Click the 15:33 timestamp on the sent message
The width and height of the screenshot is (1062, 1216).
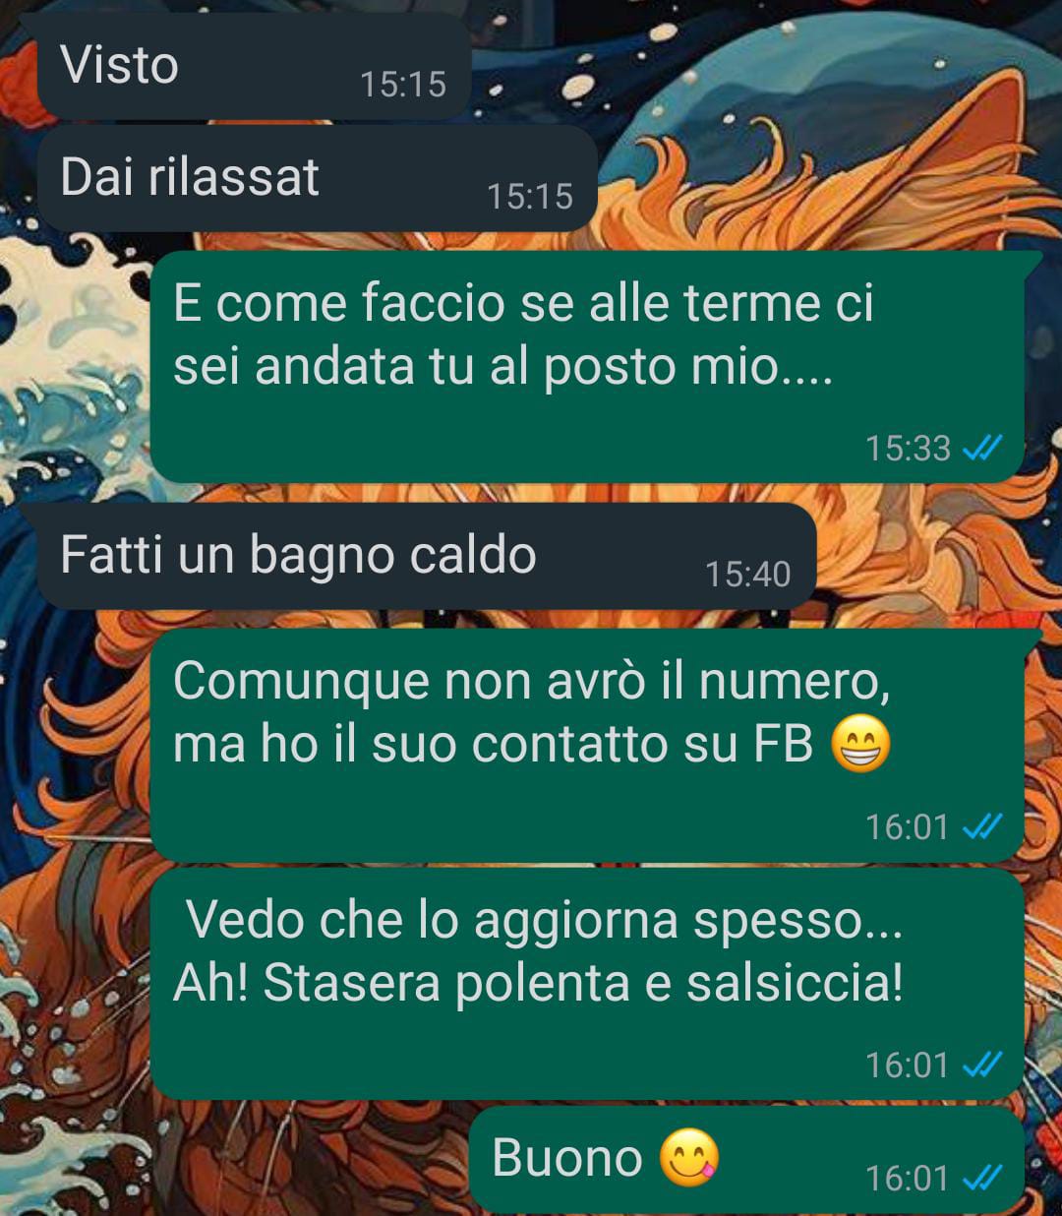click(908, 449)
